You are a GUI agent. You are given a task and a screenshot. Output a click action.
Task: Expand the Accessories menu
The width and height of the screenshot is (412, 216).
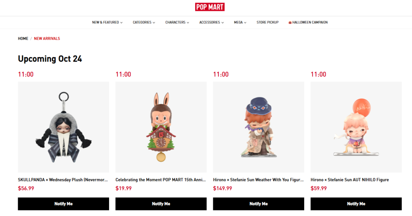point(212,22)
